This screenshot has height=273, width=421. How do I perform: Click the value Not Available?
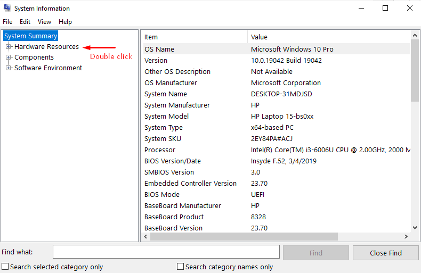click(271, 72)
